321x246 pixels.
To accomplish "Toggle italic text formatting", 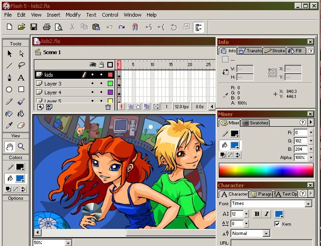I will click(x=267, y=214).
